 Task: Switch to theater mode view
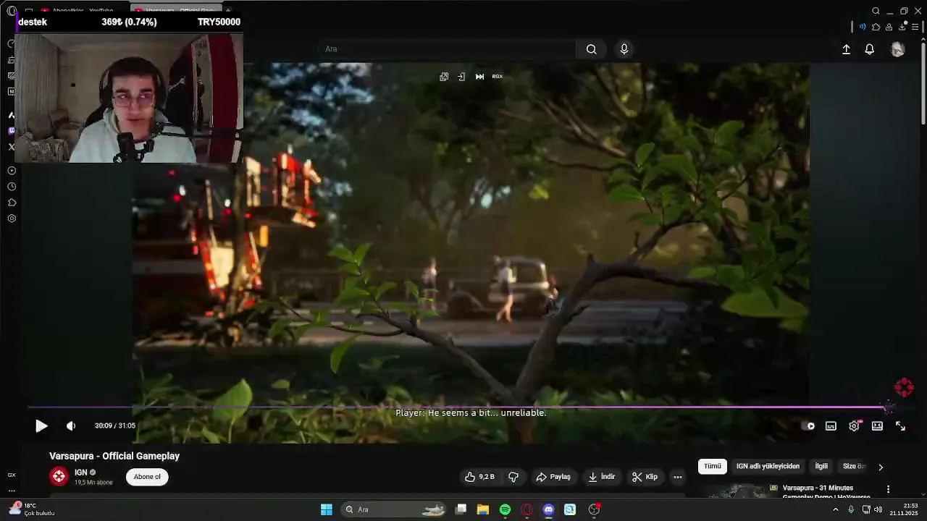click(877, 426)
